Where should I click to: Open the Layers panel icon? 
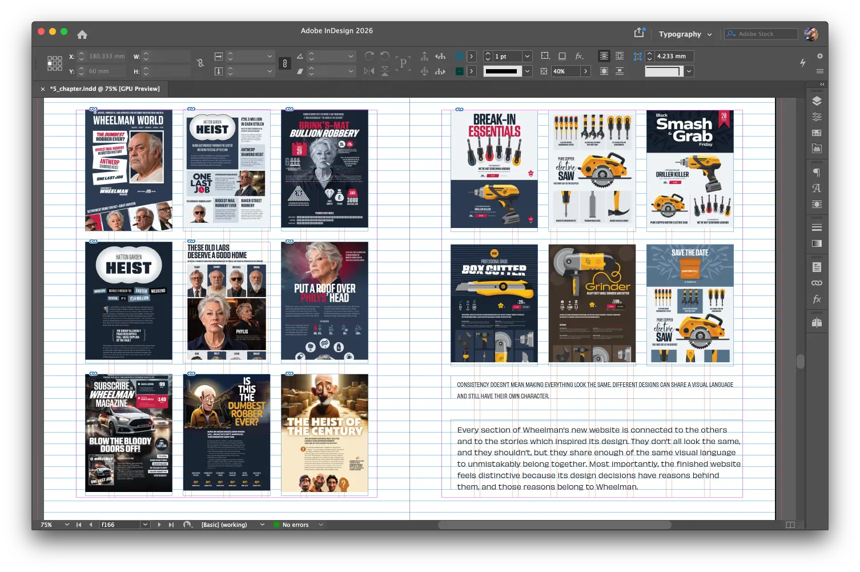817,101
